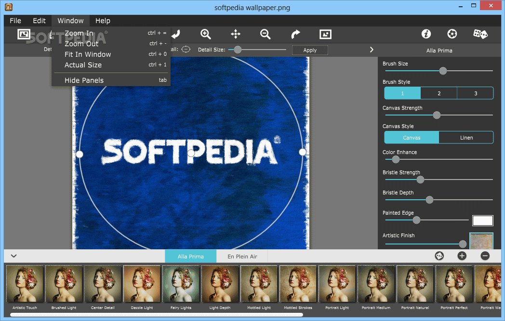Viewport: 505px width, 321px height.
Task: Select the Portrait Medium preset thumbnail
Action: pos(376,284)
